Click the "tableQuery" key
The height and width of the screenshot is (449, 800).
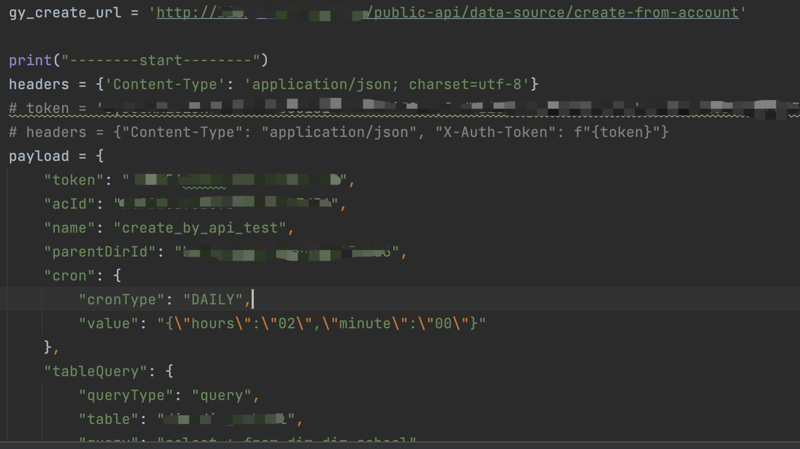tap(95, 371)
